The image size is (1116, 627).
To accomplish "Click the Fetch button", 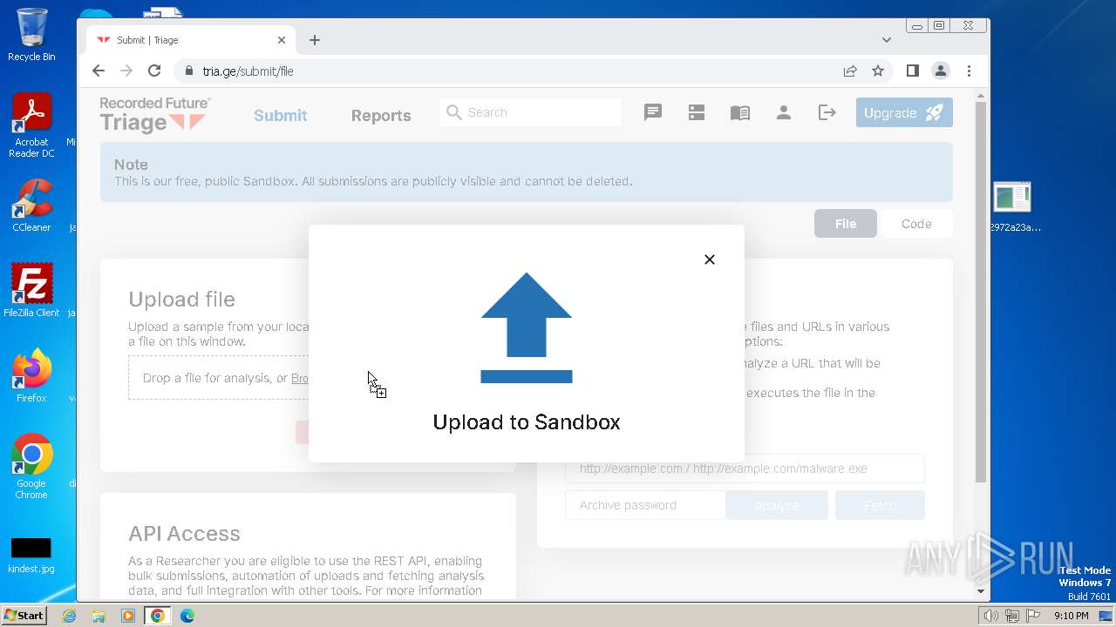I will point(880,505).
